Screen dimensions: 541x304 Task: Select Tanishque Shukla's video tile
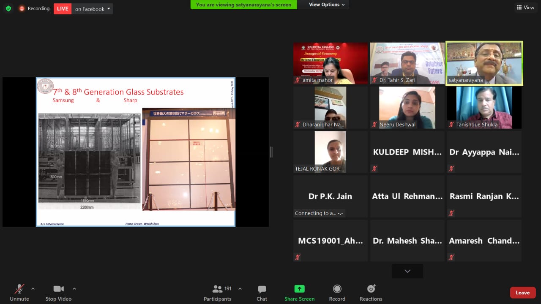pos(484,107)
